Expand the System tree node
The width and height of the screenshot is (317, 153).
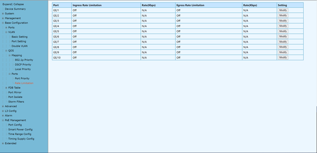[x=3, y=14]
